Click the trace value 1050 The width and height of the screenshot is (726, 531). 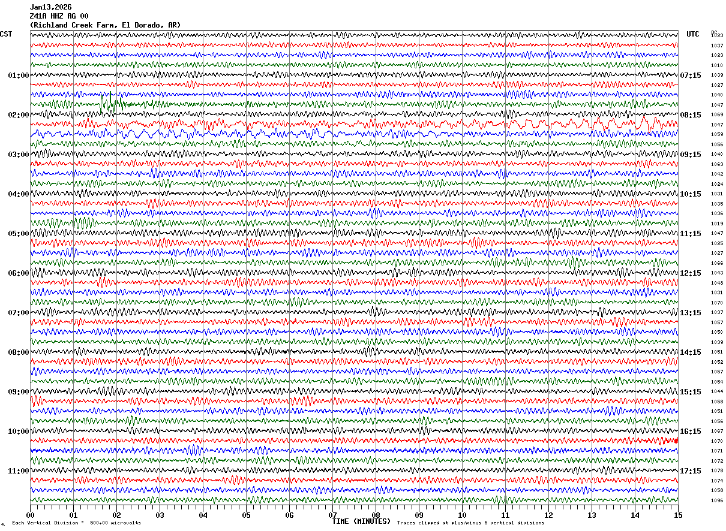717,332
